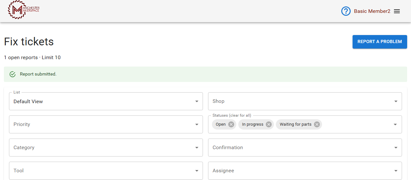Click the 1 open reports text

[x=21, y=58]
